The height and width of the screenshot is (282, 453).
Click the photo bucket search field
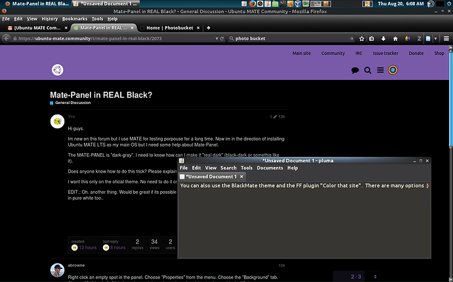(x=291, y=39)
